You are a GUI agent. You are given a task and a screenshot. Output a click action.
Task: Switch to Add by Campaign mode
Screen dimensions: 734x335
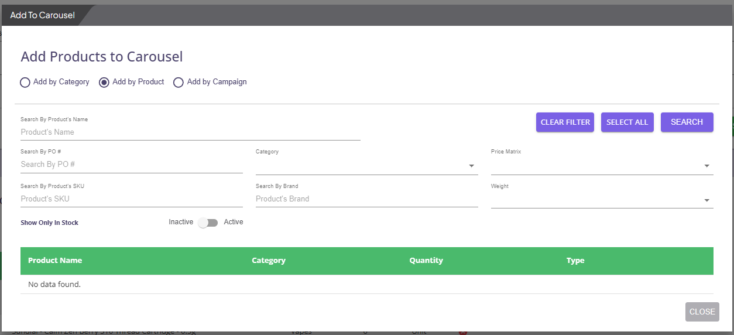[x=179, y=83]
